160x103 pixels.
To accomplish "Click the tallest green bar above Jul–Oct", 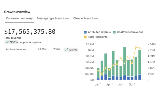I will (x=125, y=61).
